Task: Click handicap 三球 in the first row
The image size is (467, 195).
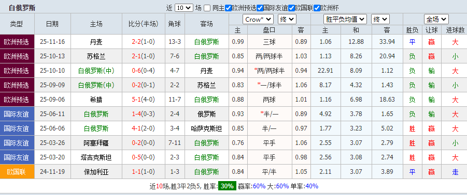Action: coord(269,42)
